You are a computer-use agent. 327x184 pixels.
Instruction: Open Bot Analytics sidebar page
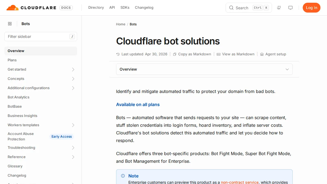pos(19,97)
